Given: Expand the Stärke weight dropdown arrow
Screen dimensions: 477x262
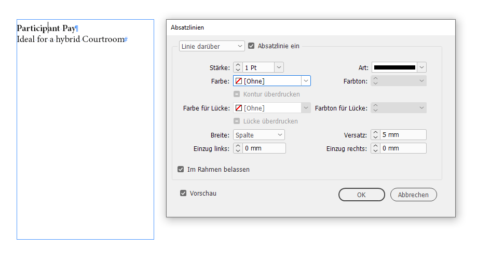Looking at the screenshot, I should coord(279,67).
